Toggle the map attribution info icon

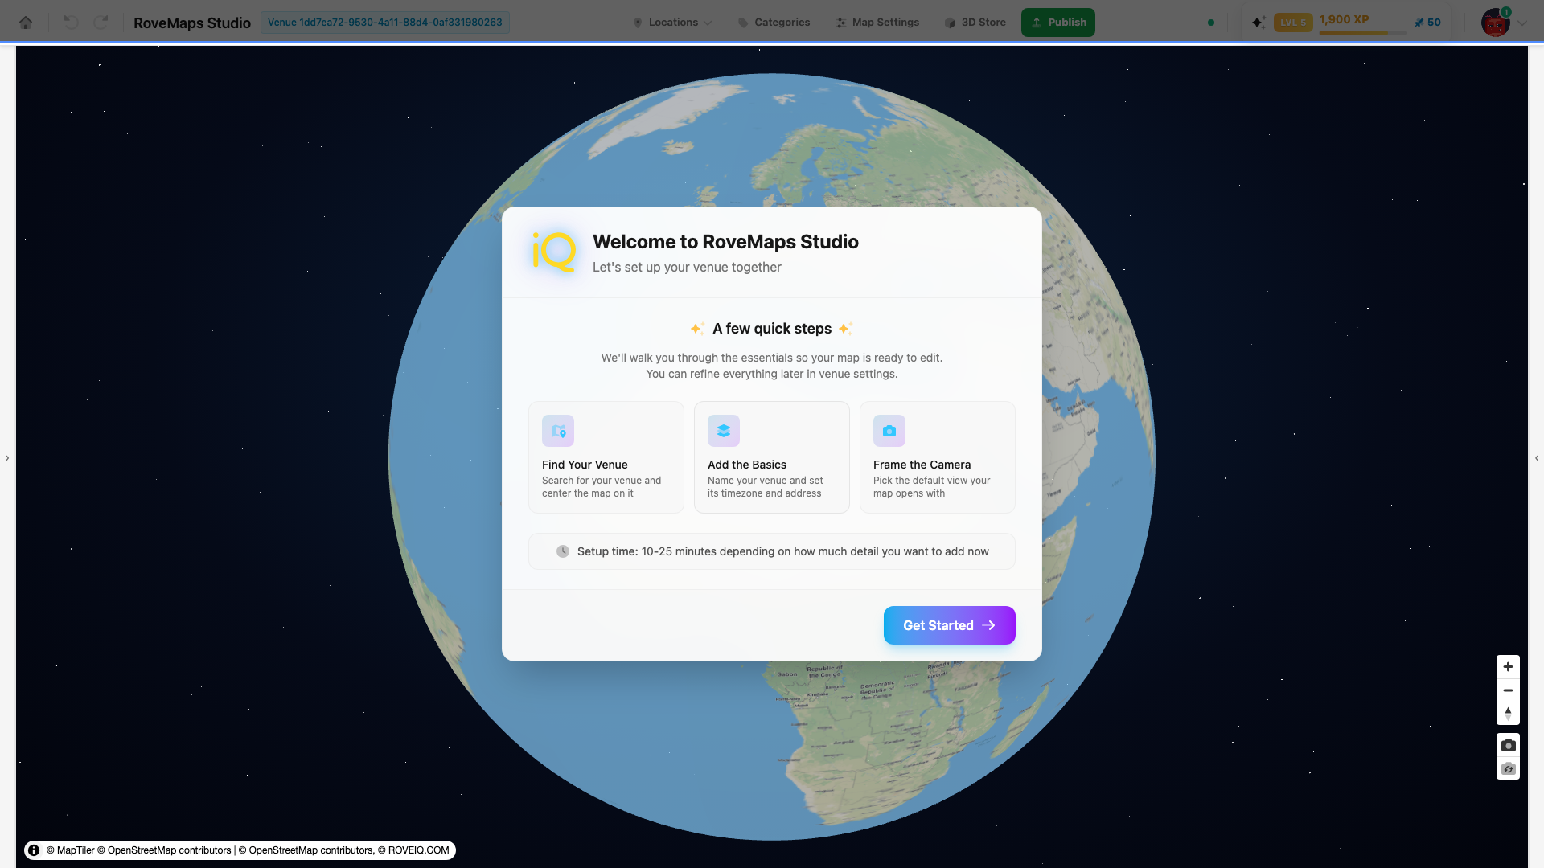[34, 850]
